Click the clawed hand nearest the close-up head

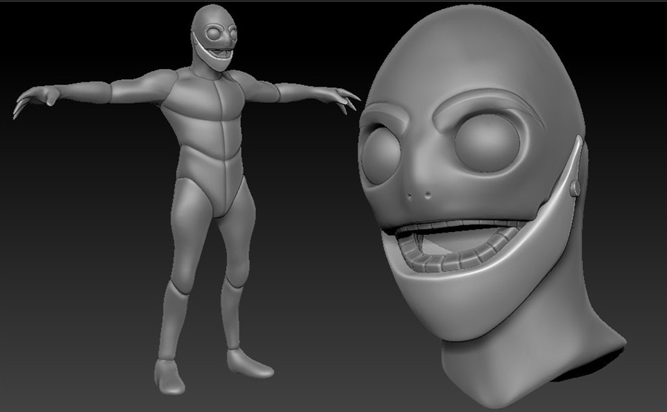[x=341, y=97]
